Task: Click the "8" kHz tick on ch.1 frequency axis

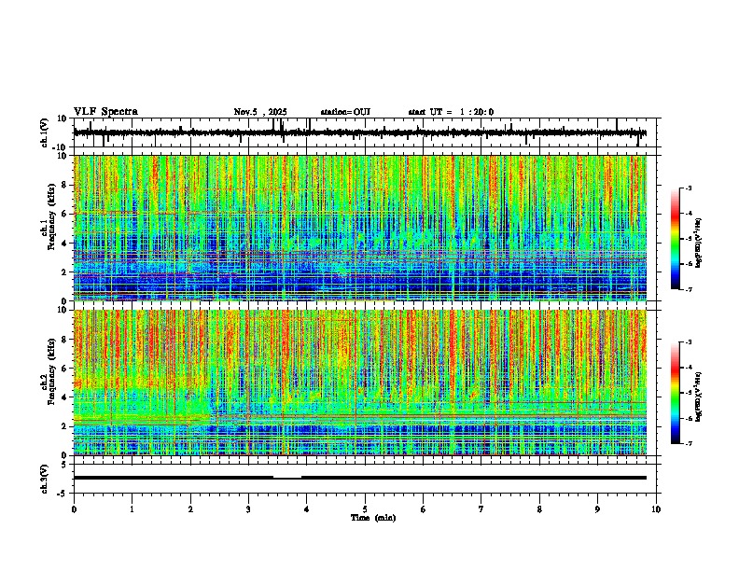Action: coord(65,185)
